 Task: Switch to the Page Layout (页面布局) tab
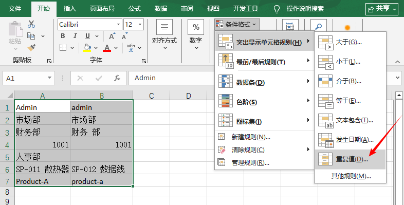(x=102, y=9)
